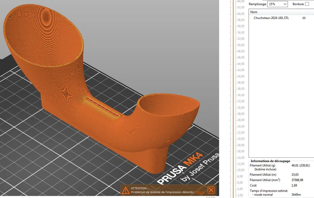Toggle visibility eye for Chuchoteur-2024-181.STL
Viewport: 314px width, 198px height.
tap(304, 18)
